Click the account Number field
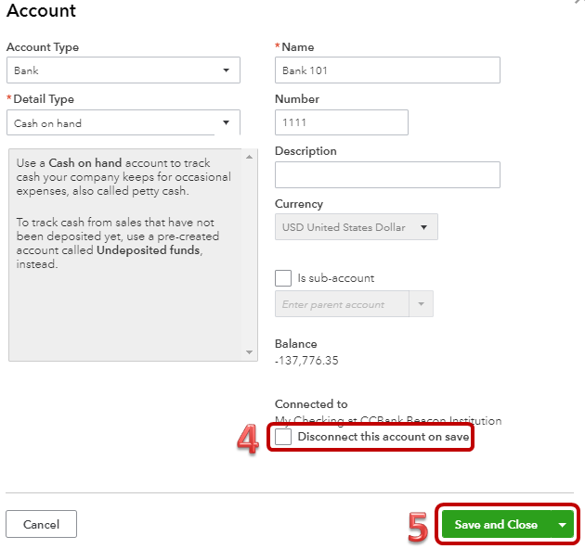 point(341,122)
